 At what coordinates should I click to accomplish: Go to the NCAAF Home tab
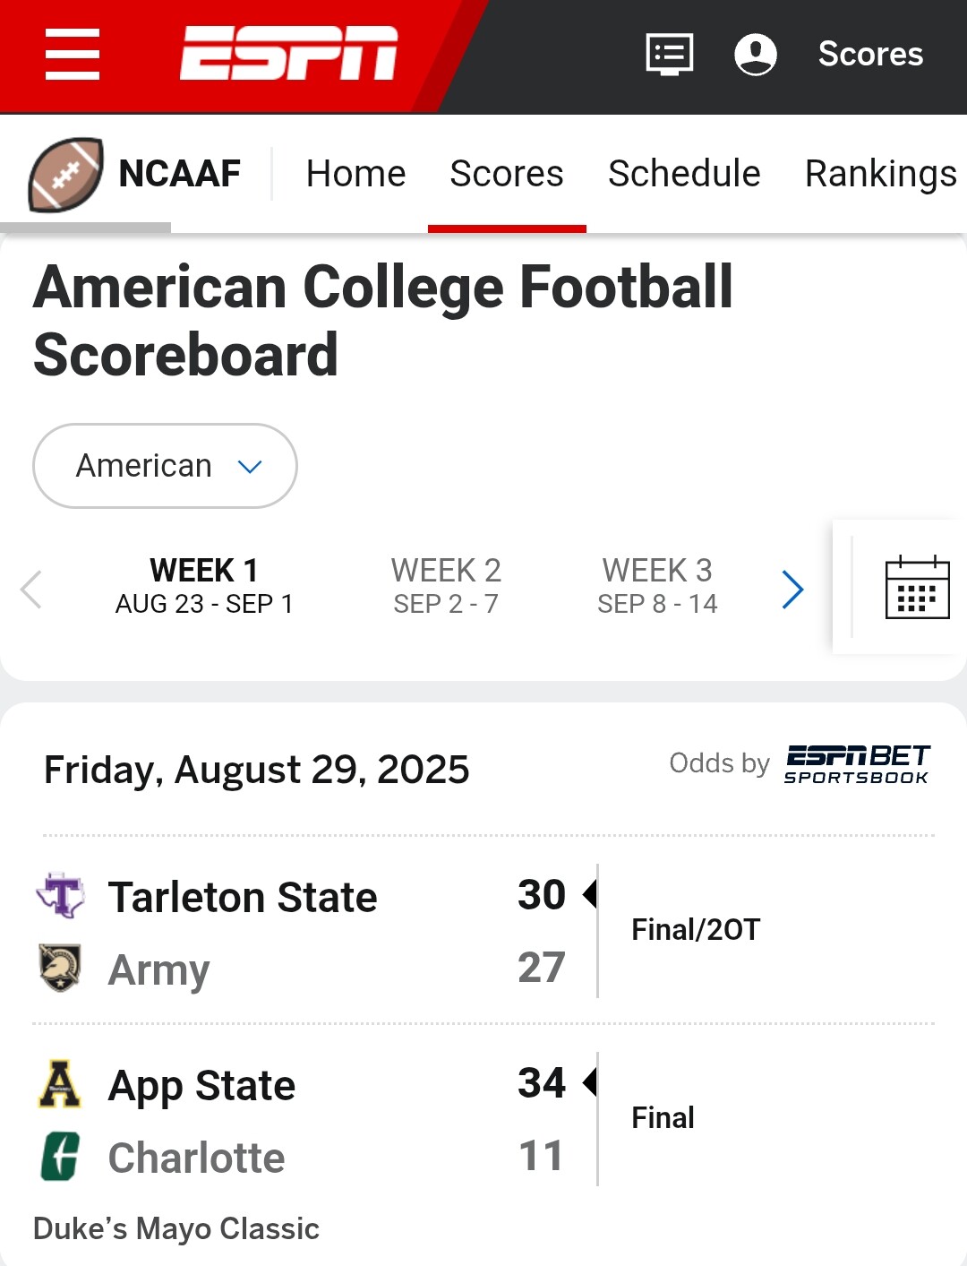[x=355, y=174]
